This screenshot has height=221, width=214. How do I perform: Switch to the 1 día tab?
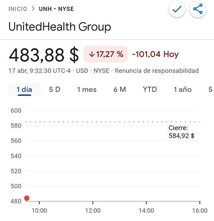[24, 90]
